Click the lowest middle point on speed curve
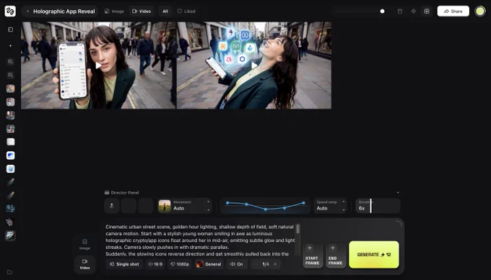491x280 pixels. tap(265, 209)
